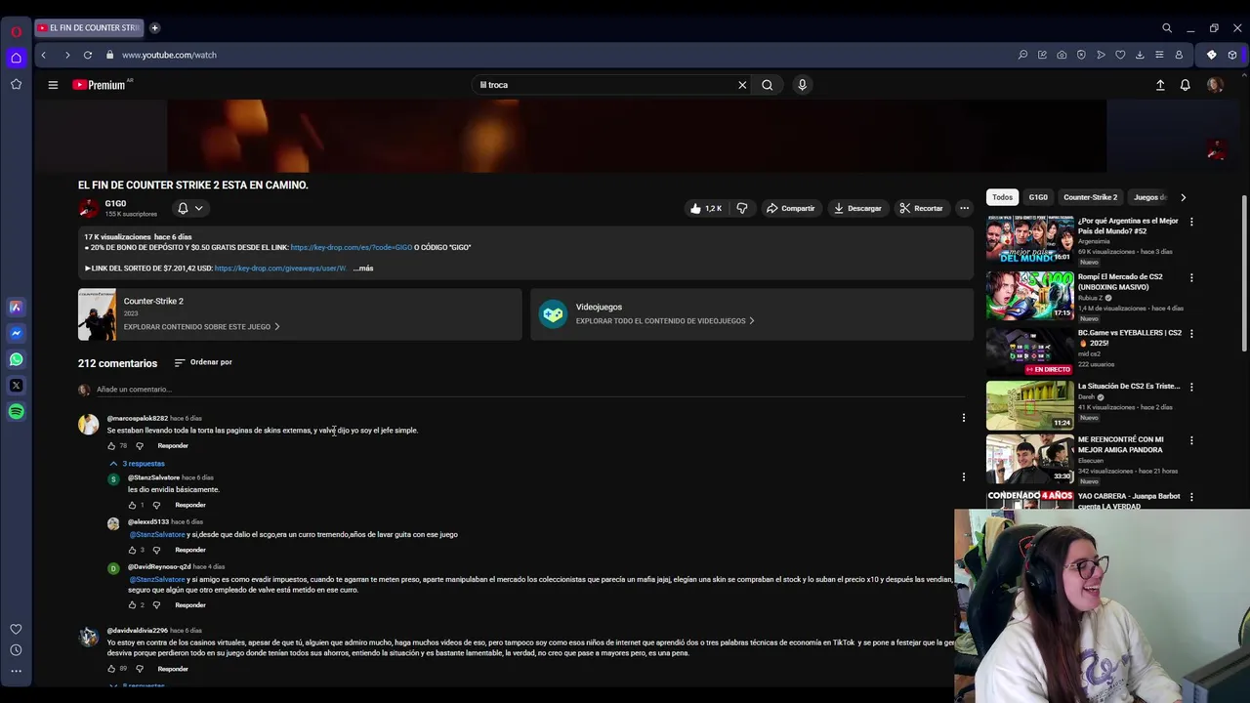Start voice search with the microphone
The image size is (1250, 703).
click(x=802, y=85)
